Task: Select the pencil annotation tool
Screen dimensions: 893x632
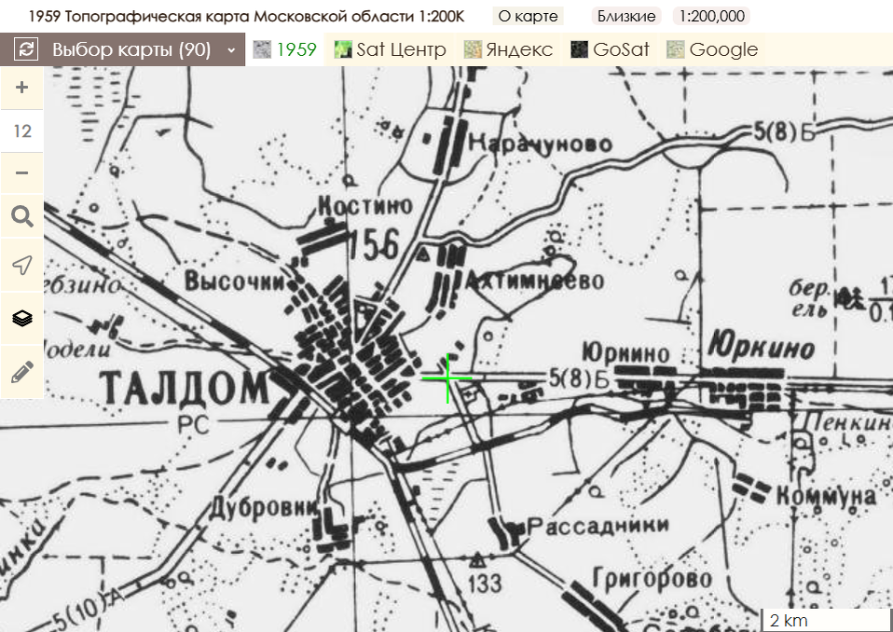Action: [x=21, y=368]
